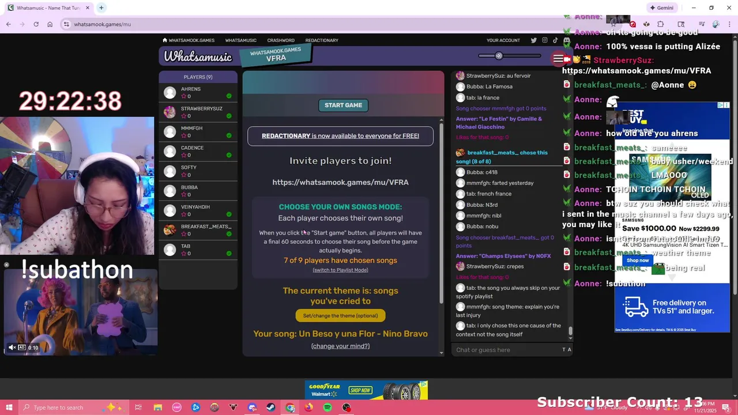Open the REDACTIONARY free announcement link
Screen dimensions: 738x415
point(340,136)
